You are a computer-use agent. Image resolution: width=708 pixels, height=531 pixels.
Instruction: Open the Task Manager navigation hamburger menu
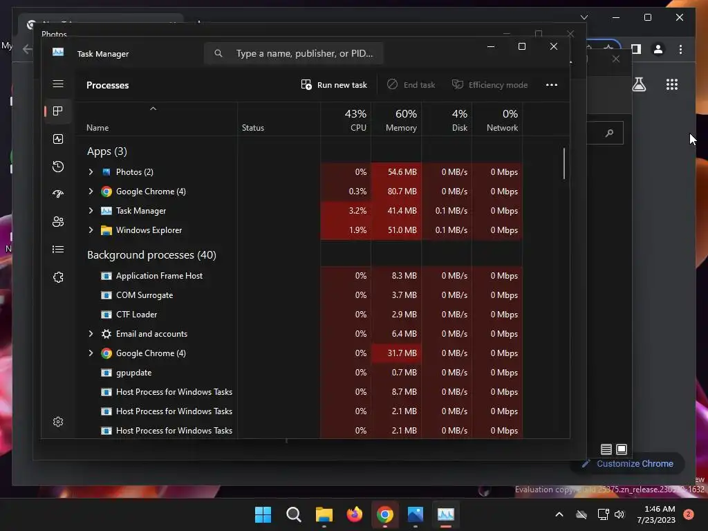58,84
